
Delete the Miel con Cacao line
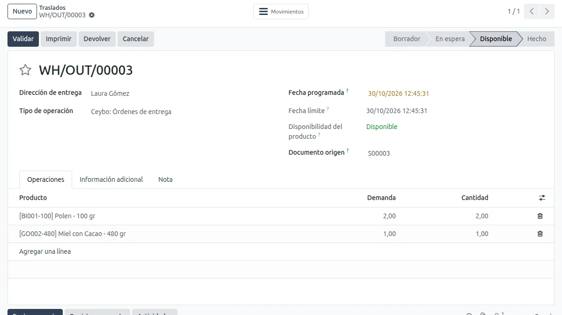pos(540,234)
